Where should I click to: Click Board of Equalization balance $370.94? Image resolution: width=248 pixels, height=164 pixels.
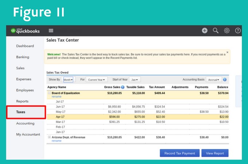(223, 93)
